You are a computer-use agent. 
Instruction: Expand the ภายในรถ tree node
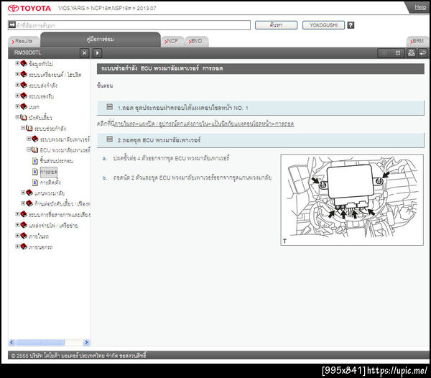click(x=17, y=236)
